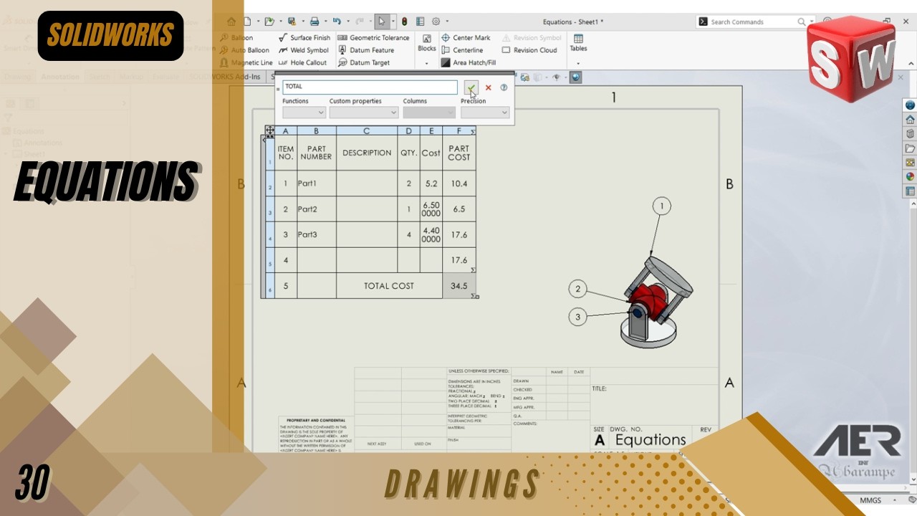Viewport: 917px width, 516px height.
Task: Open the Options gear icon
Action: coord(435,21)
